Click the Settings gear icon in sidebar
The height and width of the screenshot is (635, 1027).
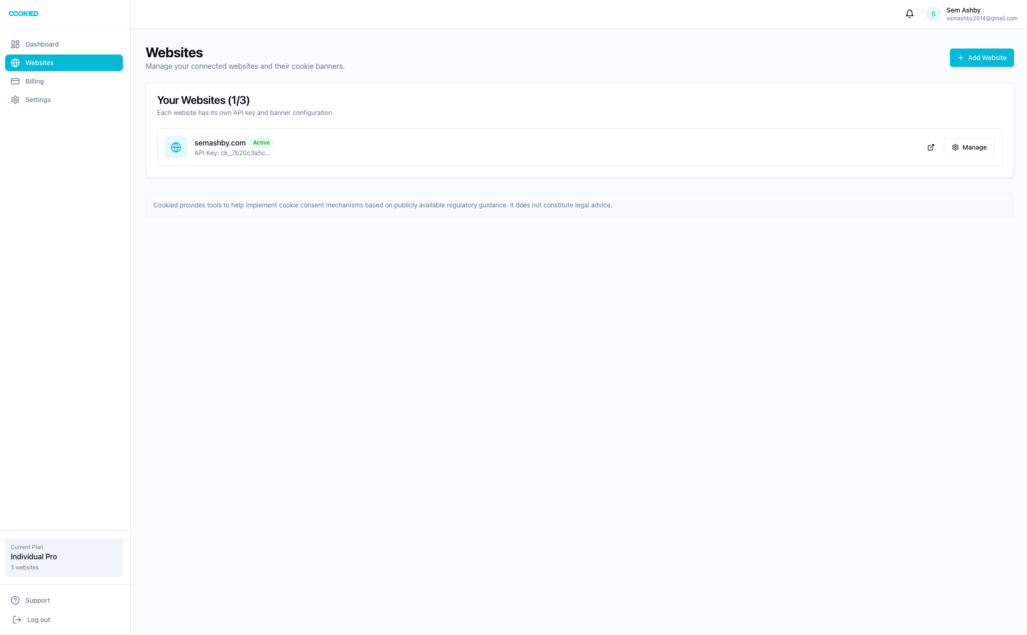[15, 99]
